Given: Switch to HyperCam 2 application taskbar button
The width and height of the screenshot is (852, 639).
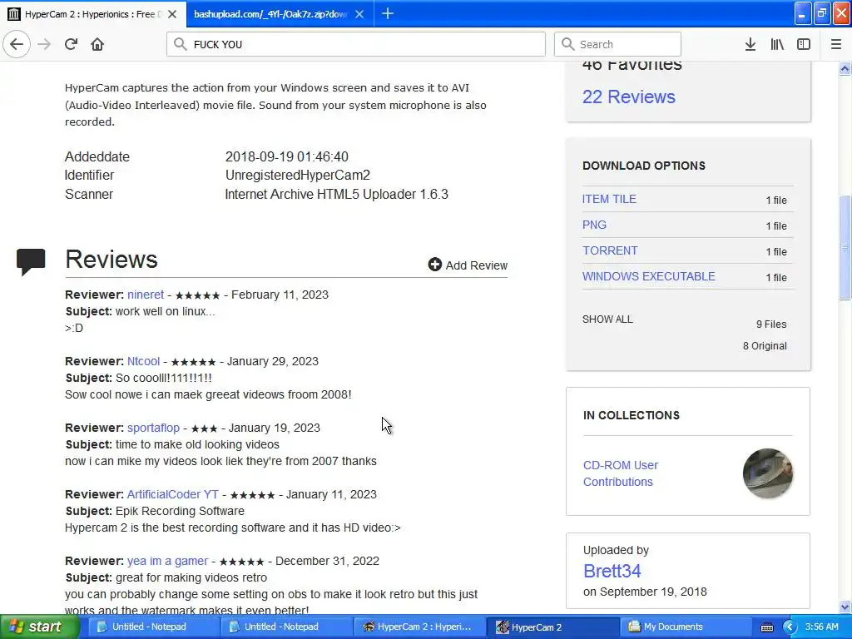Looking at the screenshot, I should tap(553, 627).
